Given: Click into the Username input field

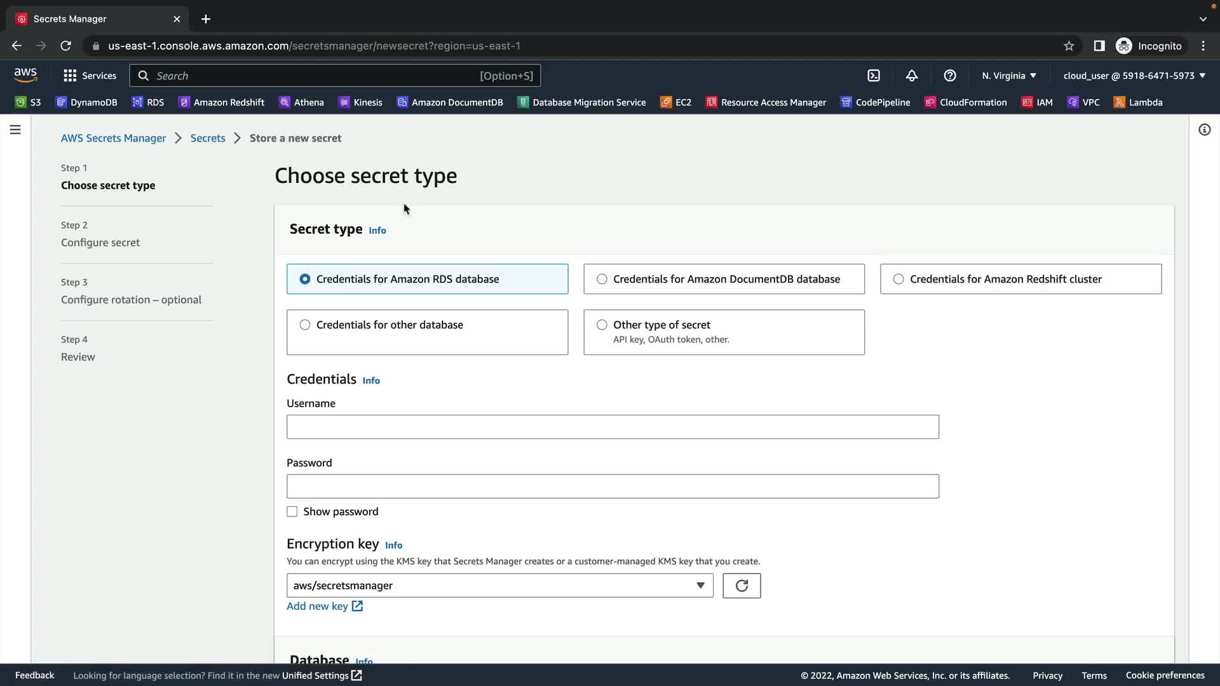Looking at the screenshot, I should tap(613, 427).
